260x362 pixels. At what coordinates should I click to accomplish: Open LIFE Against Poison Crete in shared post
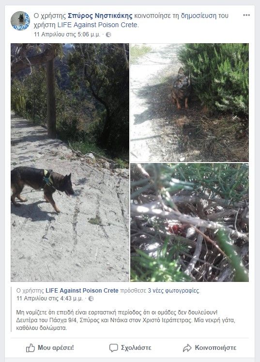(x=82, y=291)
